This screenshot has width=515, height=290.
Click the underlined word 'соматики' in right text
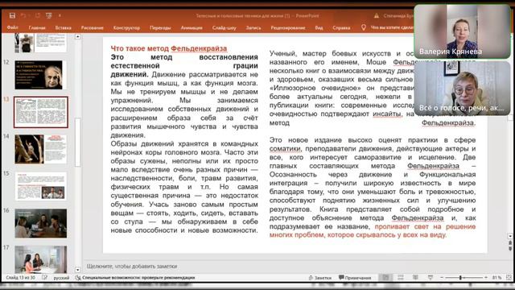tap(285, 148)
